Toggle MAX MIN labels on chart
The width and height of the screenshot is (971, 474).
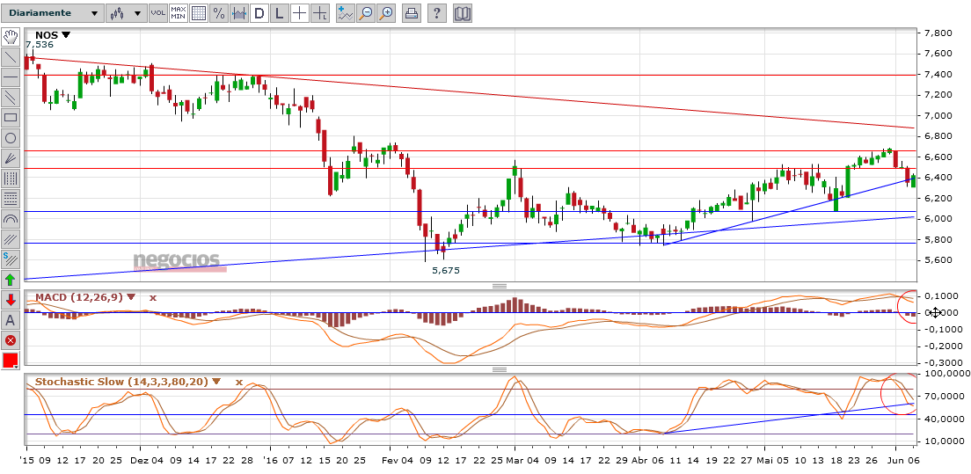coord(178,13)
